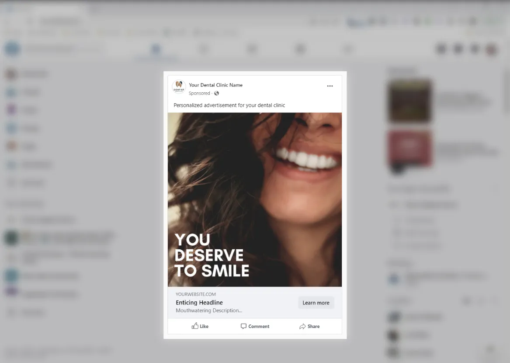Click the blurred Facebook logo at top left

coord(12,49)
